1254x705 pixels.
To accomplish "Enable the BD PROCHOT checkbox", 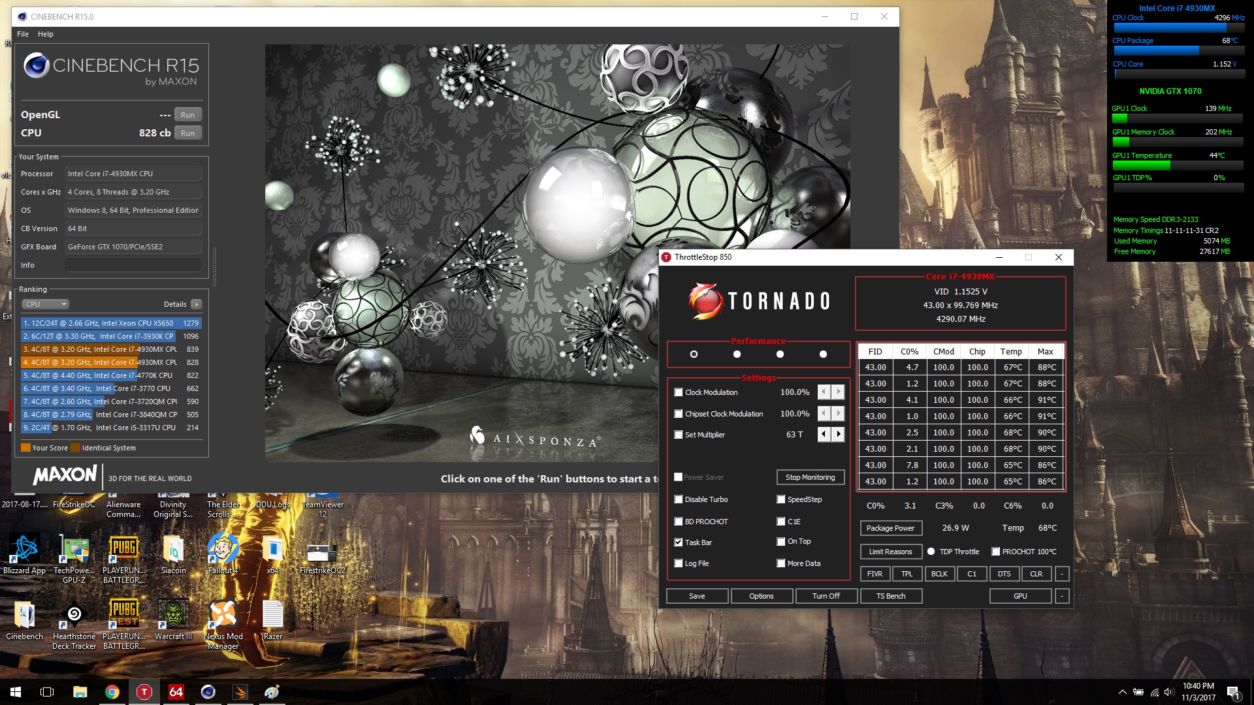I will click(679, 522).
